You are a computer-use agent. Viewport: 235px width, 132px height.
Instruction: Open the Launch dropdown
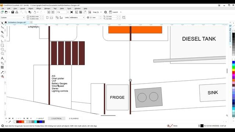pyautogui.click(x=121, y=12)
